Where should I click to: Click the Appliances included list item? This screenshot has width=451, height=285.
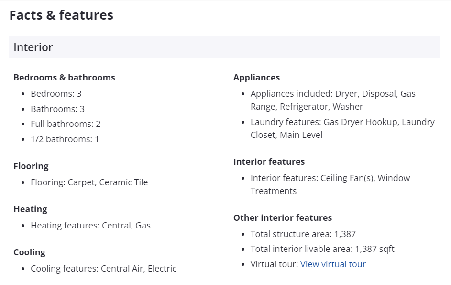coord(333,100)
